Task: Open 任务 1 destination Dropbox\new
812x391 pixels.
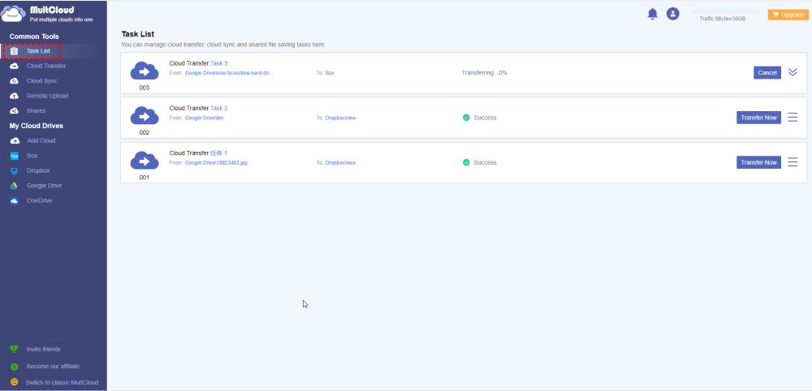Action: (341, 162)
